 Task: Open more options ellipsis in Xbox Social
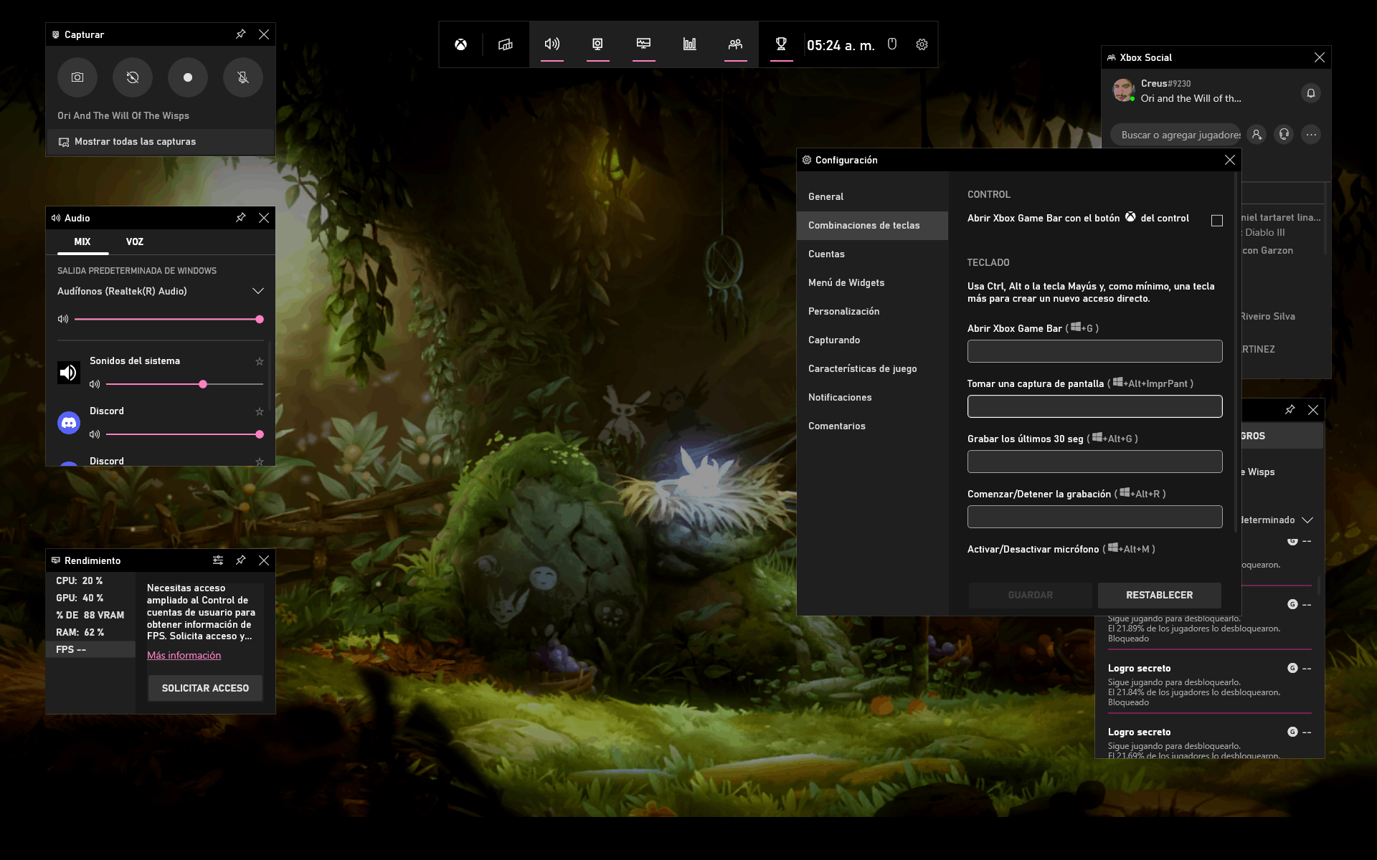1311,134
